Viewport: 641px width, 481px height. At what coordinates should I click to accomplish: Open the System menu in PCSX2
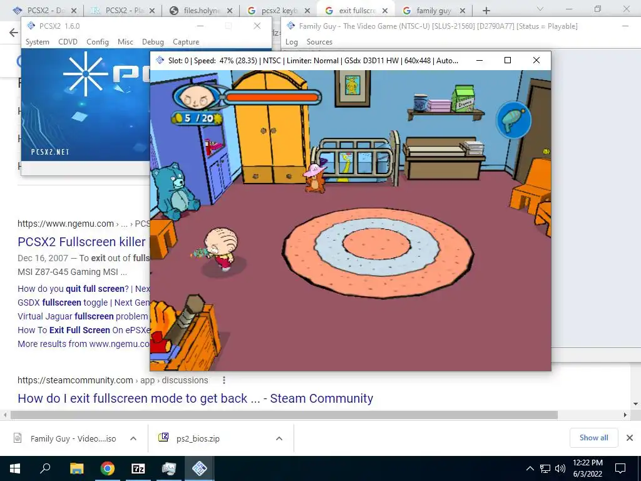pos(37,42)
